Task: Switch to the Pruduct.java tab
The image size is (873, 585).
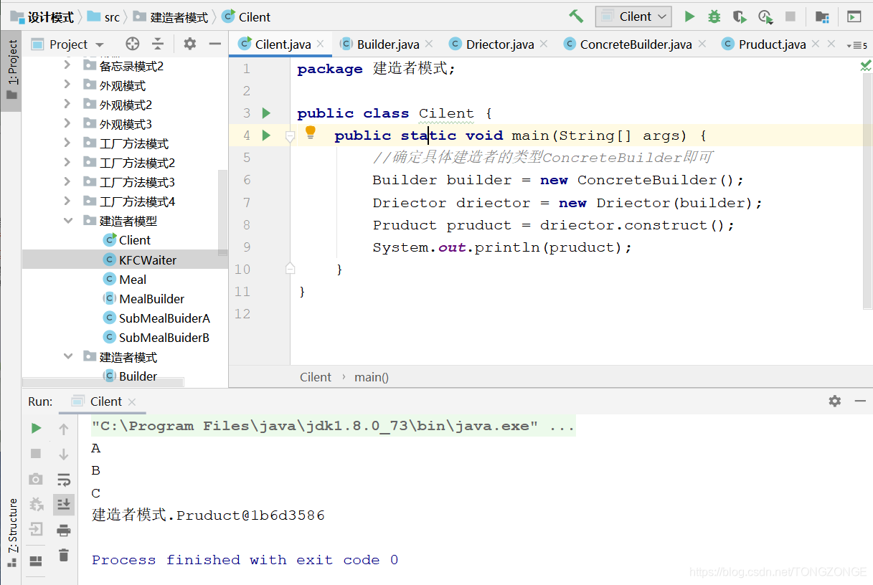Action: point(772,44)
